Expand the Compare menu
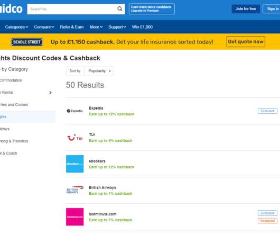 pos(44,27)
